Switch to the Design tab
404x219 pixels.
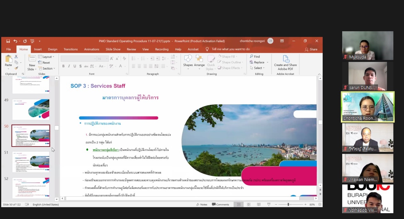53,49
